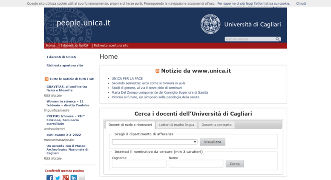The height and width of the screenshot is (180, 331).
Task: Open Women in science – 11 febbraio link
Action: (x=68, y=103)
